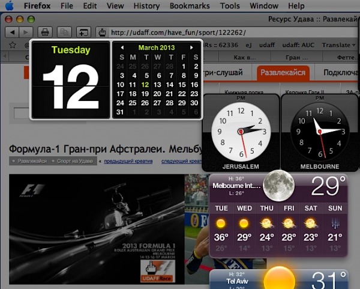360x289 pixels.
Task: Click the FRI partly cloudy forecast icon
Action: (289, 224)
